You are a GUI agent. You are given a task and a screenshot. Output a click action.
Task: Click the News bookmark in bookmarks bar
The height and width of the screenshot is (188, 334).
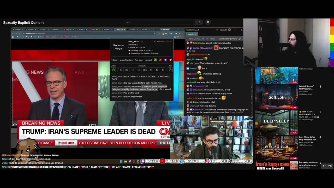(x=40, y=37)
